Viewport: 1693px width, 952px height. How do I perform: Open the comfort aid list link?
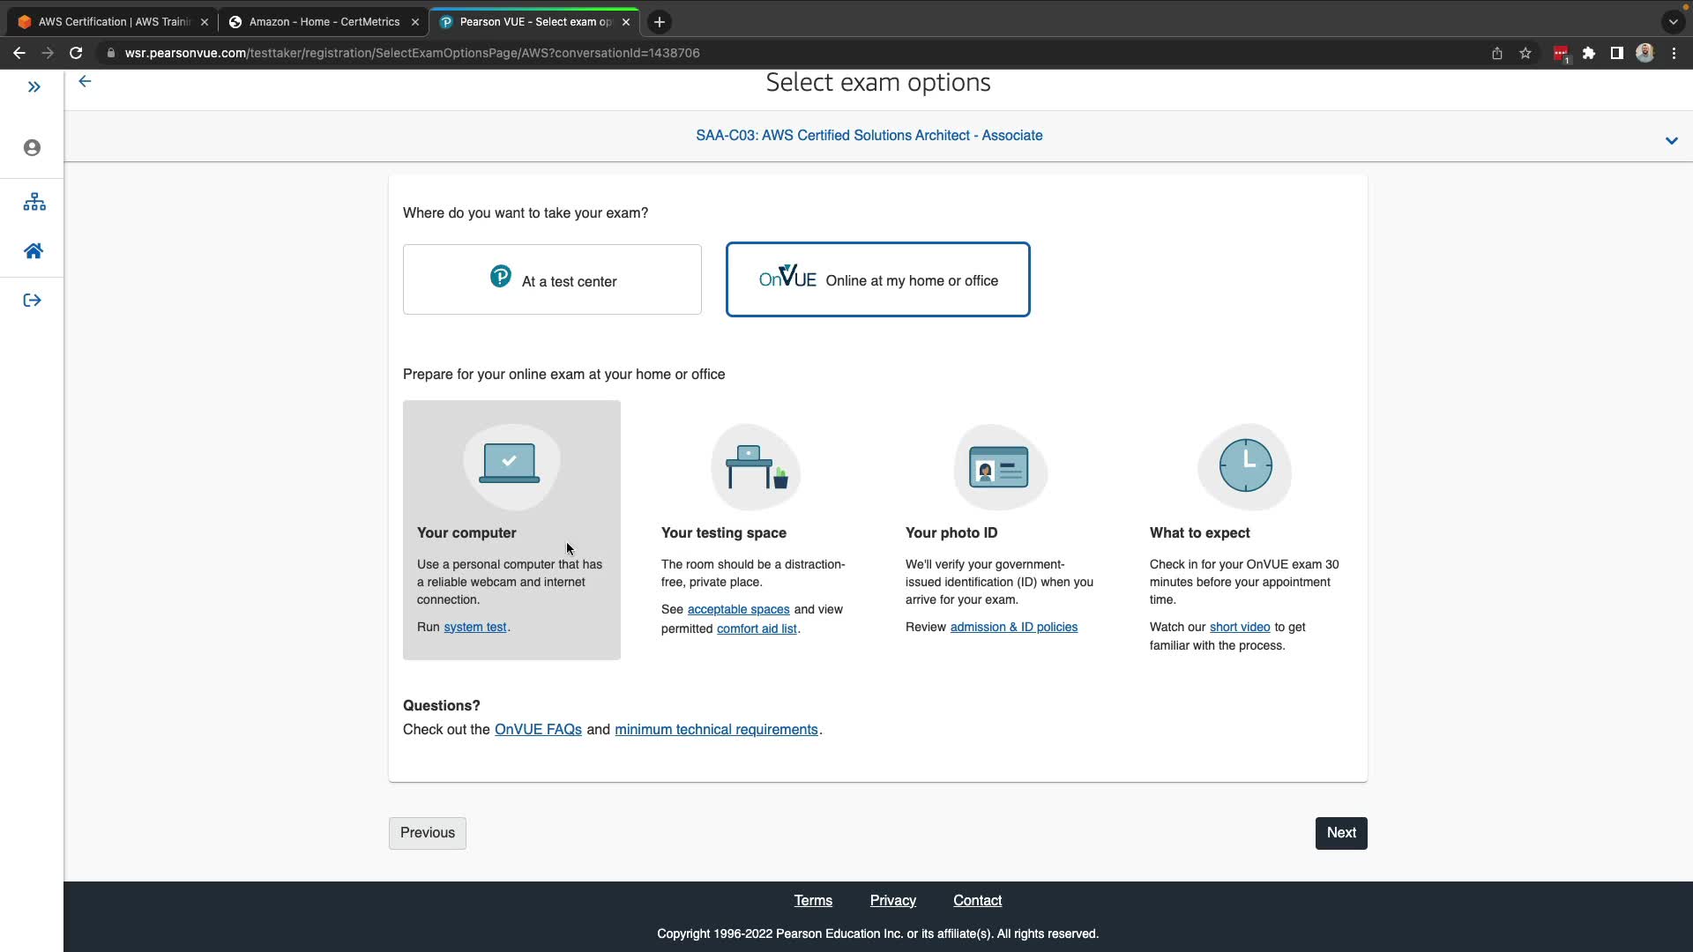click(x=757, y=629)
